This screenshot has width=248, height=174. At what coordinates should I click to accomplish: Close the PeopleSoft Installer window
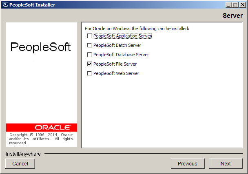242,5
